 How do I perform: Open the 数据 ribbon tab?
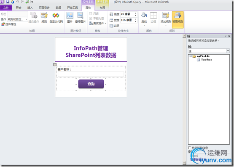pyautogui.click(x=58, y=8)
